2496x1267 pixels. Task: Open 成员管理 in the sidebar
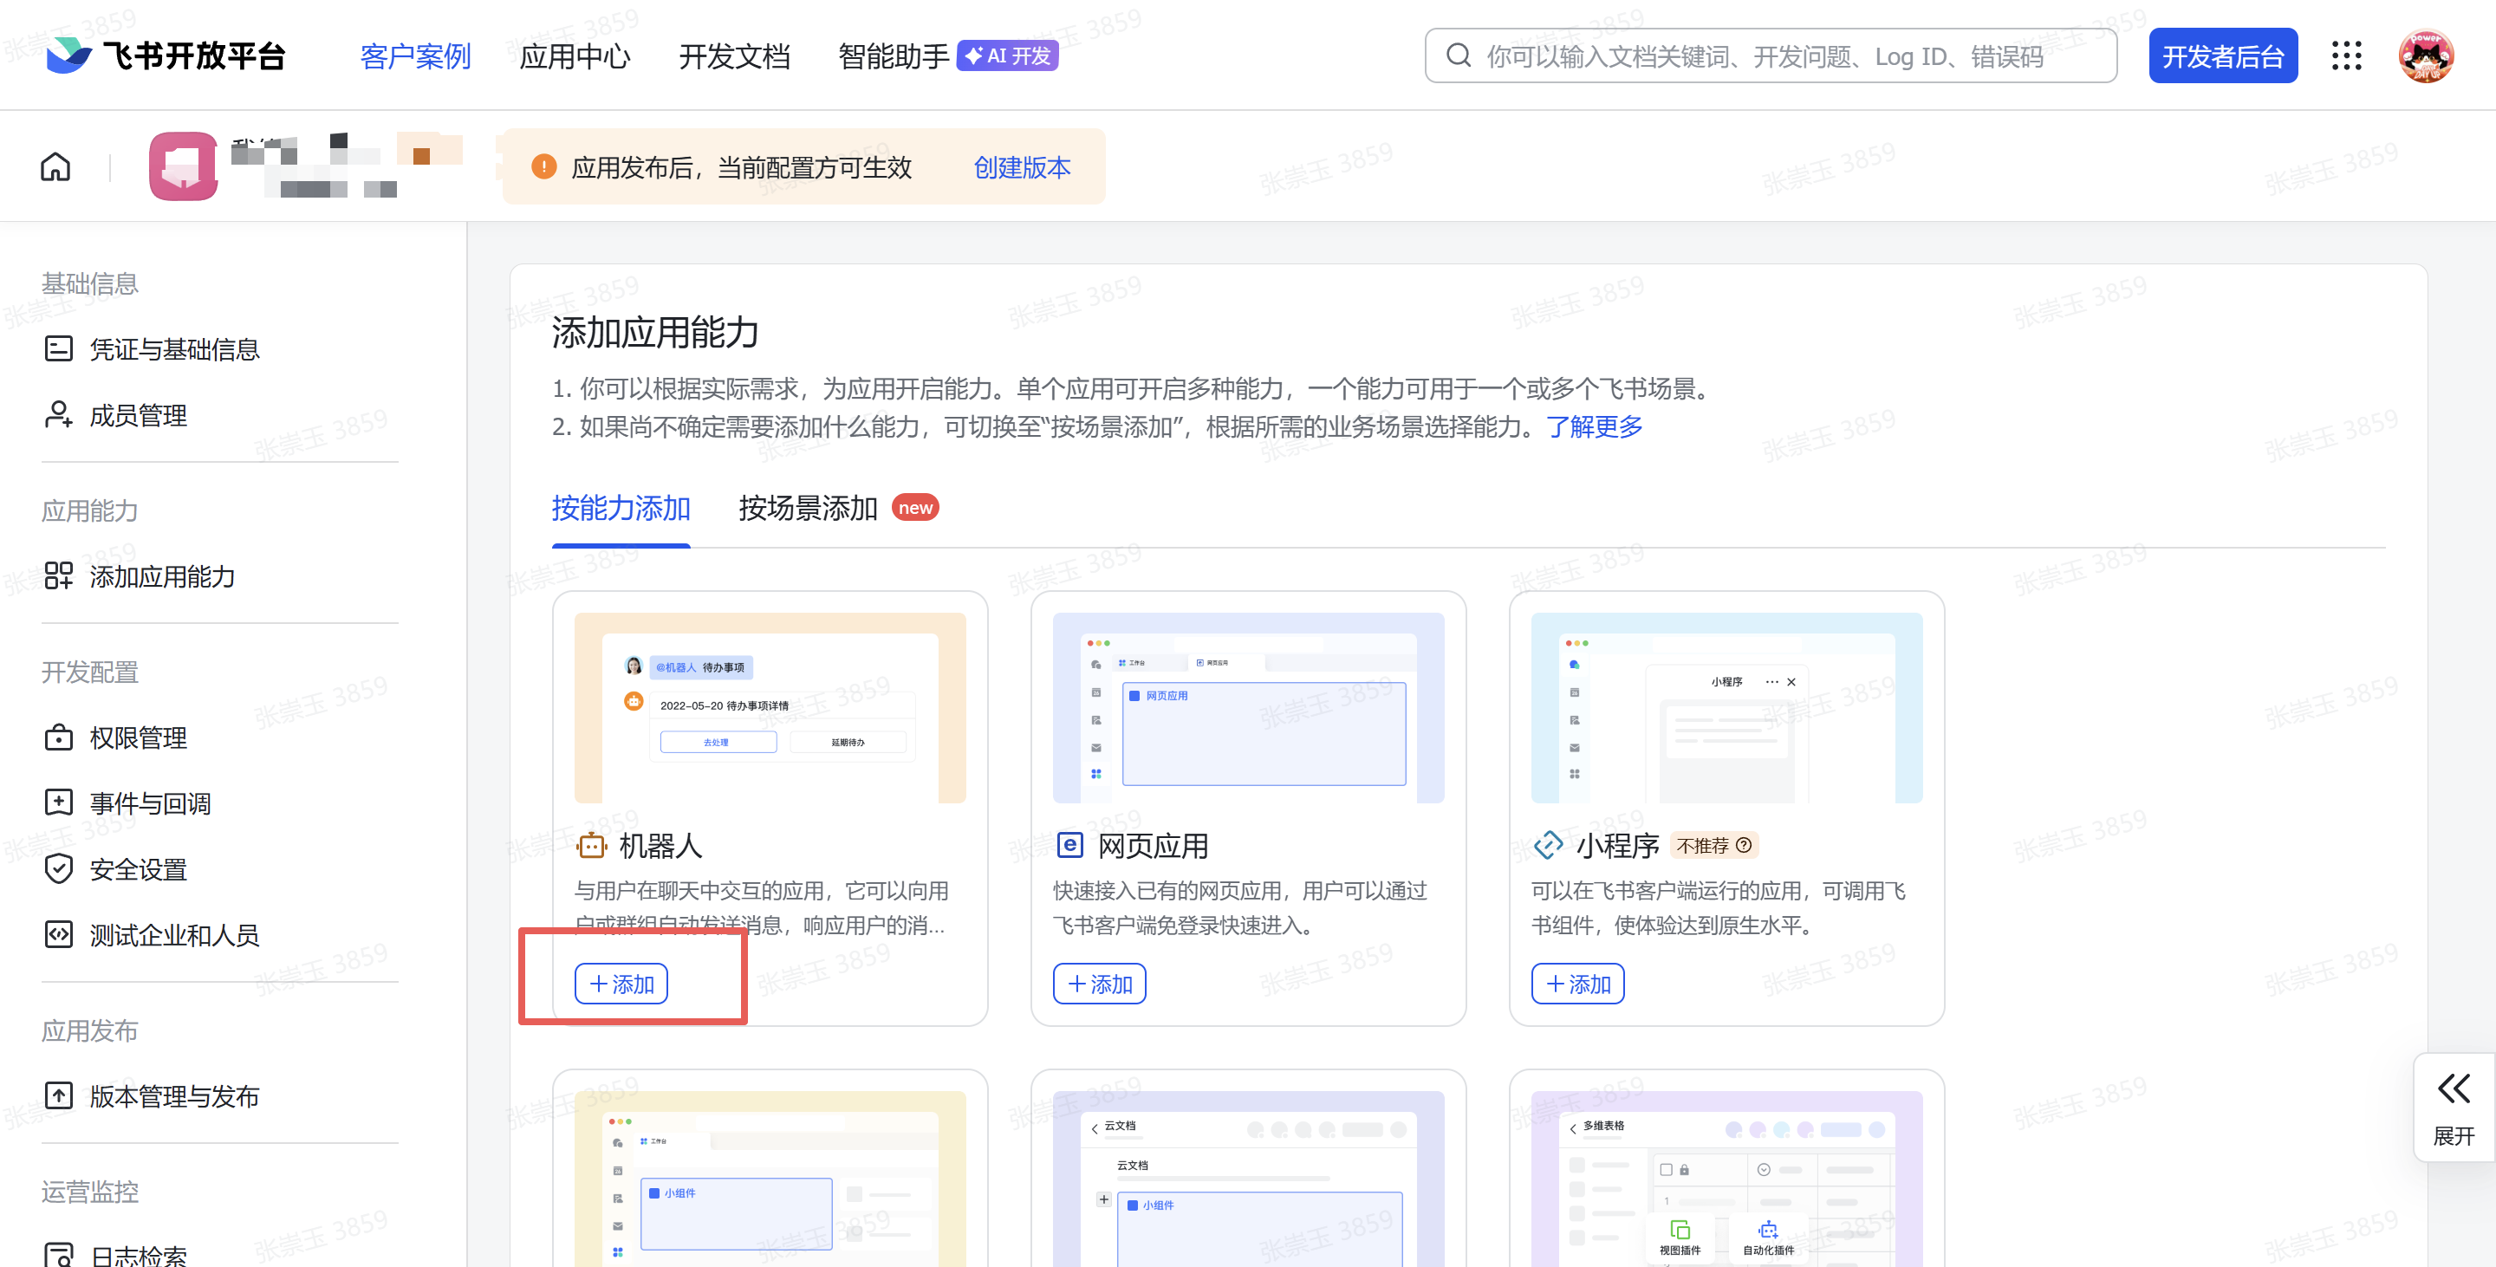(139, 414)
